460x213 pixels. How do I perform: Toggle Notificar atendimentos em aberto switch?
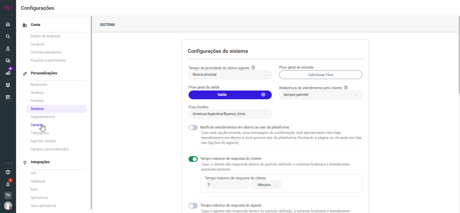point(193,128)
